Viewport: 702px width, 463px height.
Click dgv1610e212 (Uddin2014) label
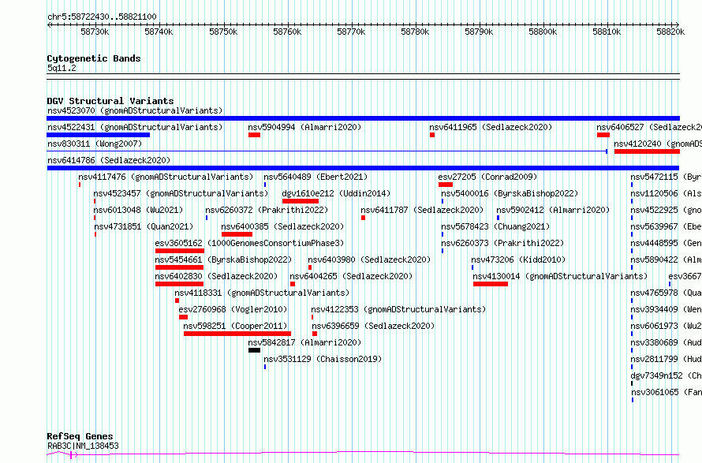point(336,193)
